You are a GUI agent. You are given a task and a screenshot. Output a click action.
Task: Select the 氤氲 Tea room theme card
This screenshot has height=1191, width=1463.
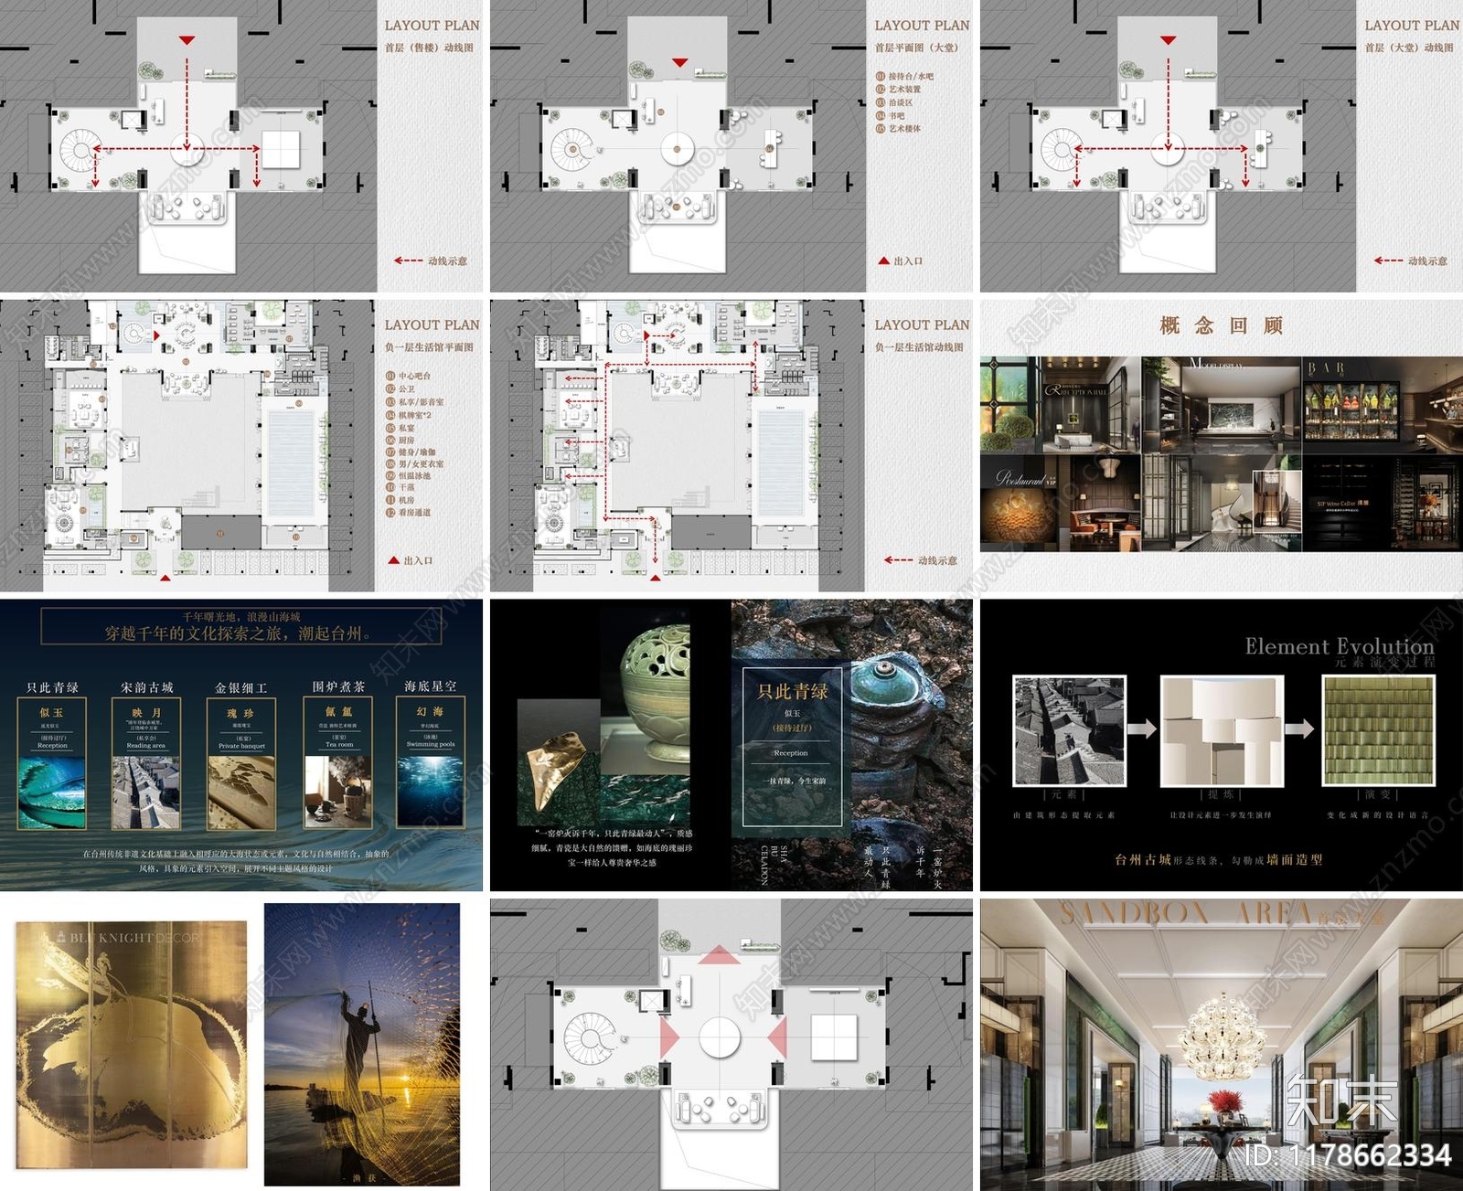338,763
